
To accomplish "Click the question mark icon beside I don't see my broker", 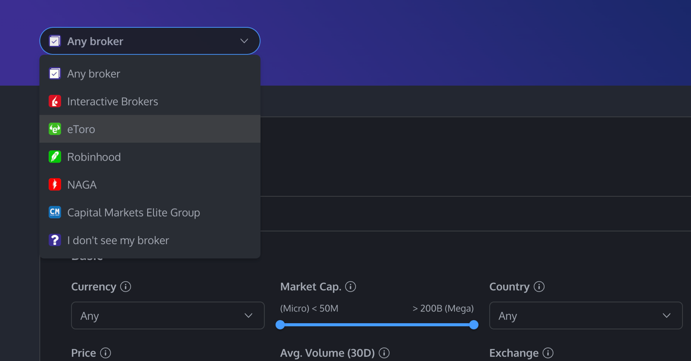I will (55, 240).
